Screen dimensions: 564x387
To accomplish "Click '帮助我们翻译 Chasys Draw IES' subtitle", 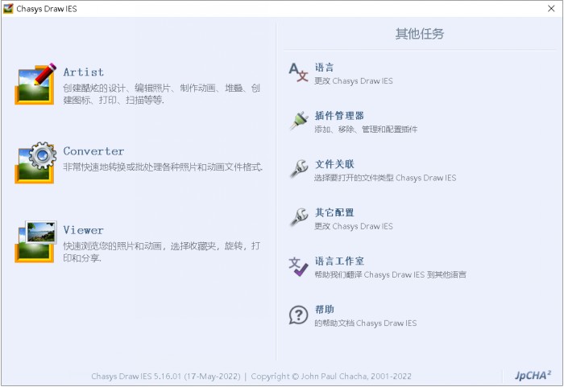I will point(390,275).
